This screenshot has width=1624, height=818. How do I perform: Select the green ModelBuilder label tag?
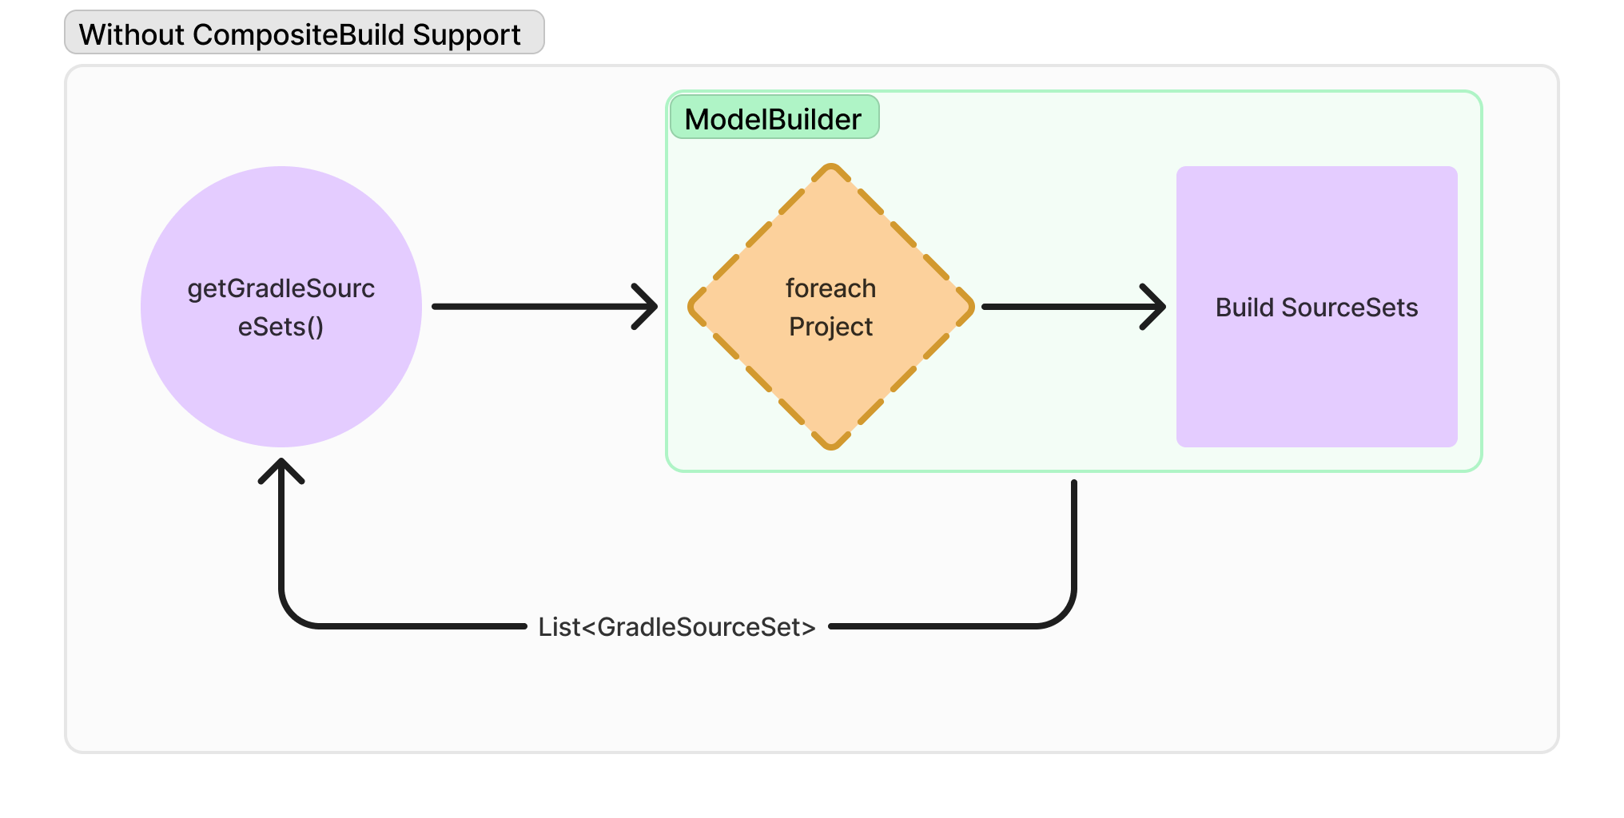point(774,117)
